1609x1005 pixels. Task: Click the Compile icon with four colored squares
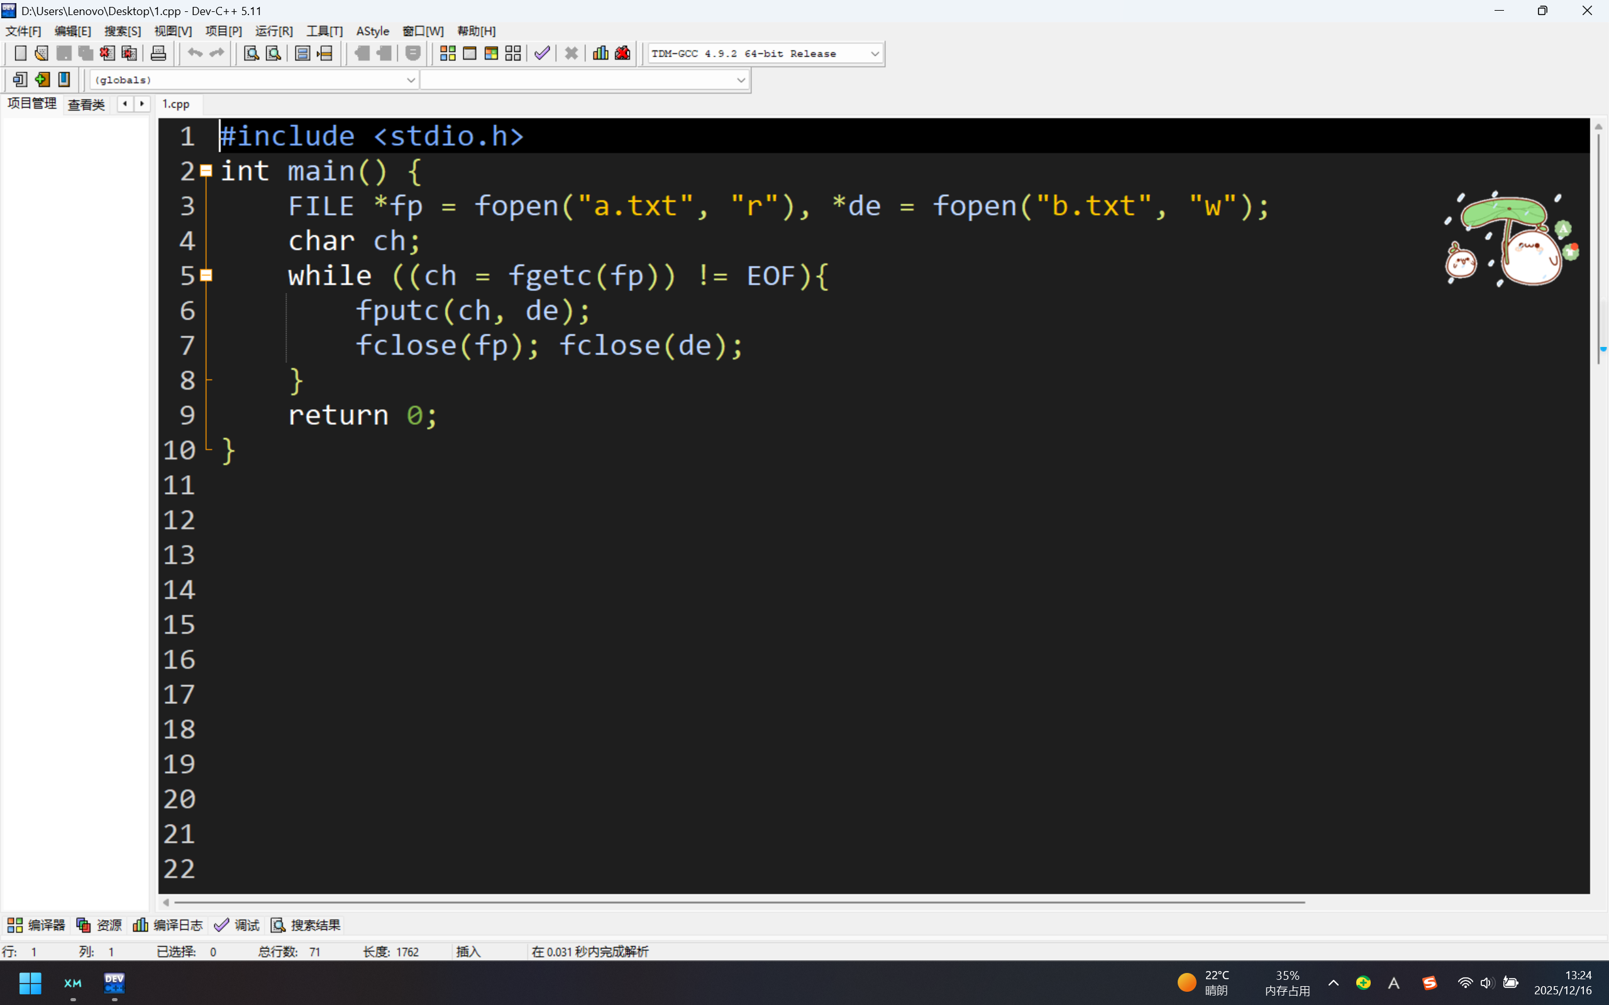[x=448, y=53]
